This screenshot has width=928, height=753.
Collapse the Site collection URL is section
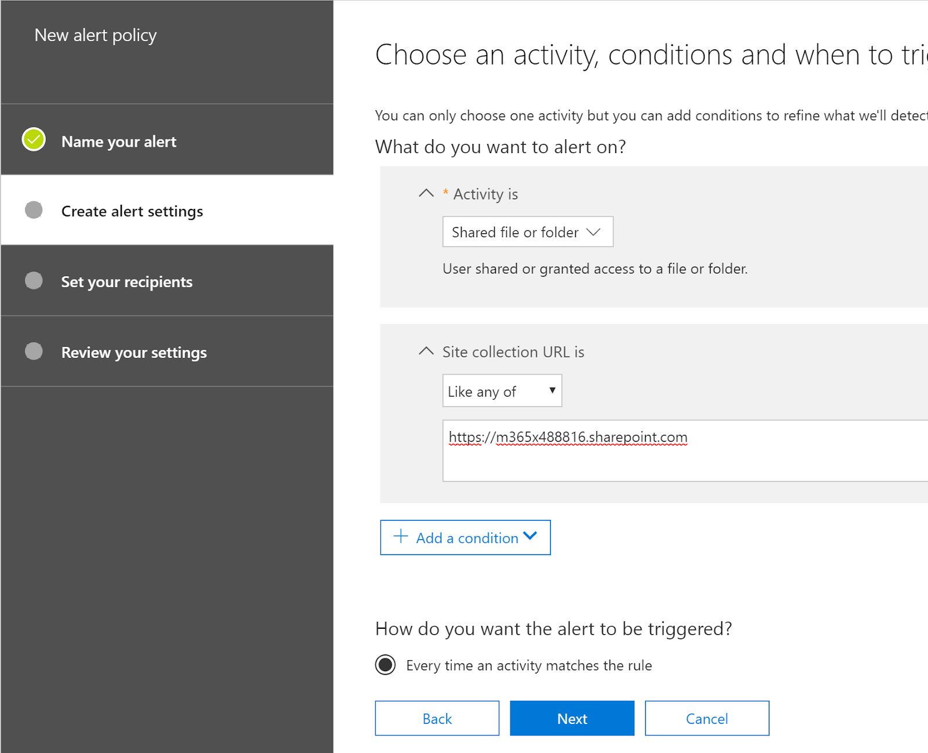click(426, 350)
